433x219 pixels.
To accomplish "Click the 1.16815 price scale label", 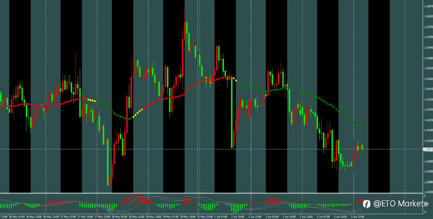I will 428,17.
